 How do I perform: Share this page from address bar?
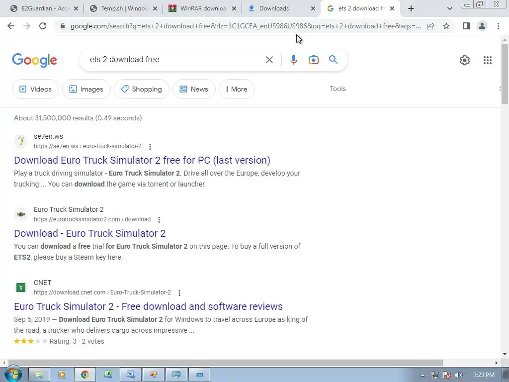point(430,26)
